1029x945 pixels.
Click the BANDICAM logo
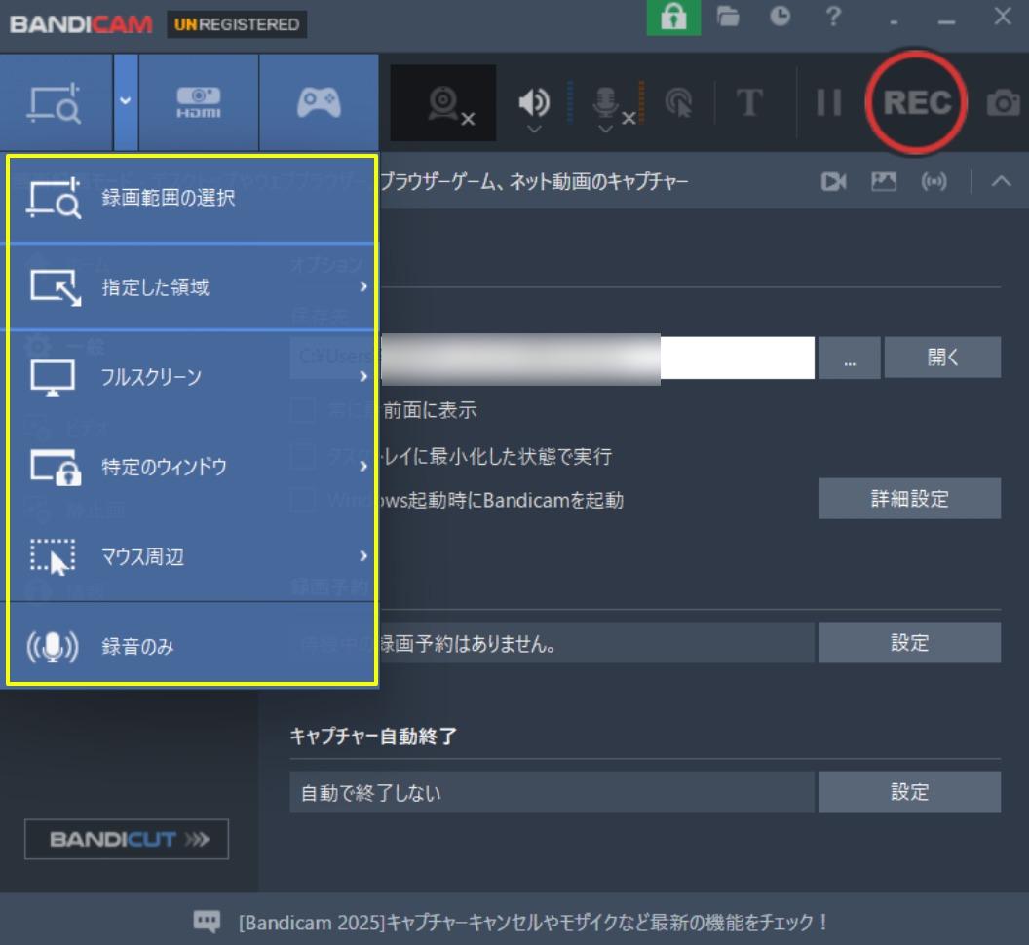[x=81, y=24]
